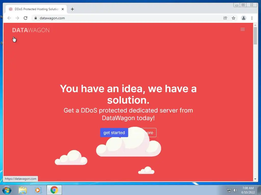Minimize the Chrome window
Screen dimensions: 261x195
pyautogui.click(x=237, y=5)
